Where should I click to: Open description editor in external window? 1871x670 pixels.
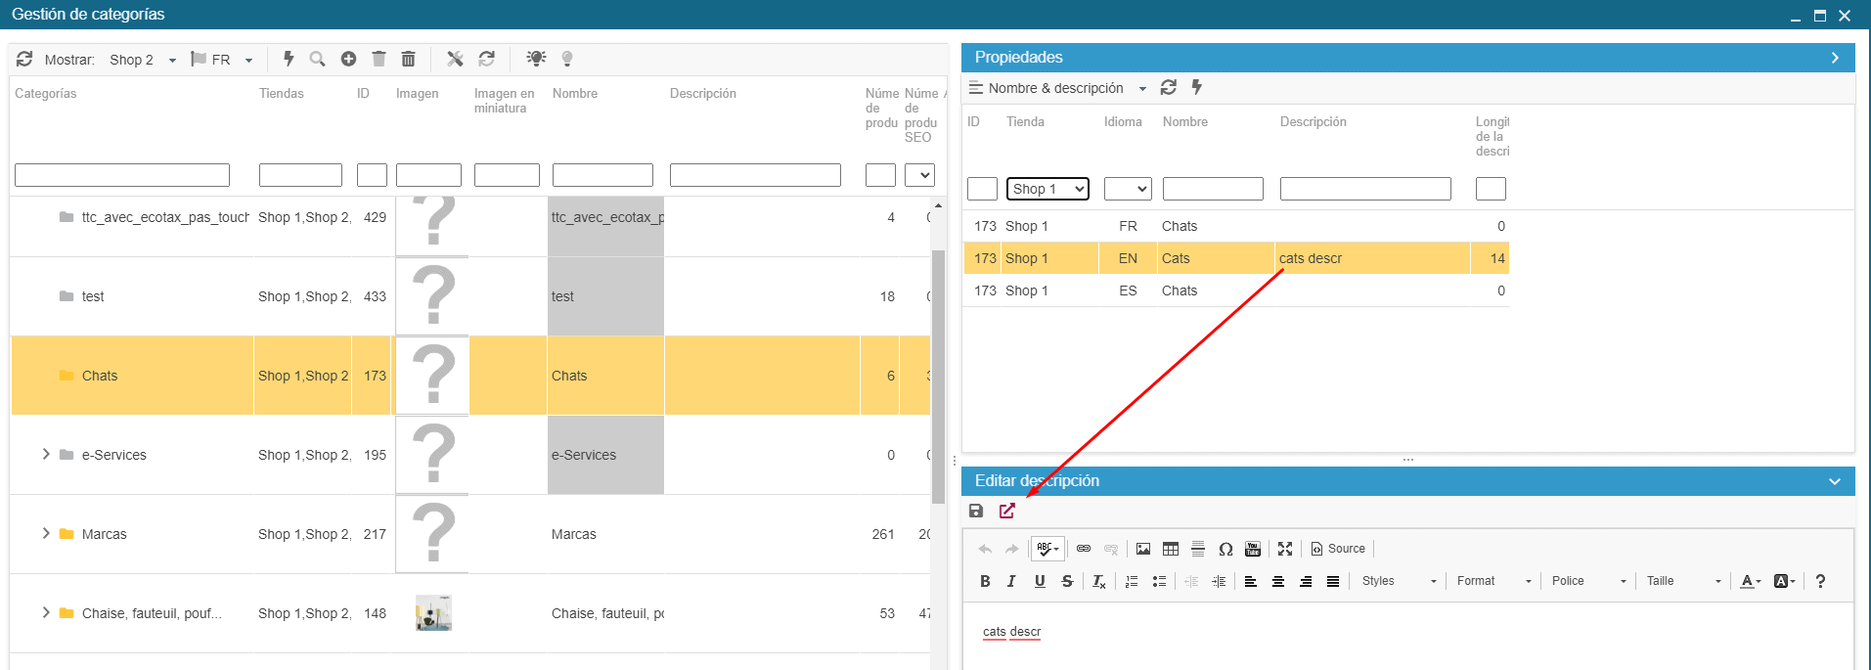pyautogui.click(x=1007, y=511)
